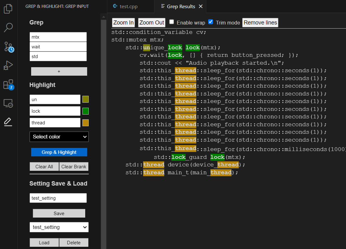
Task: Run the Grep & Highlight button
Action: point(59,152)
